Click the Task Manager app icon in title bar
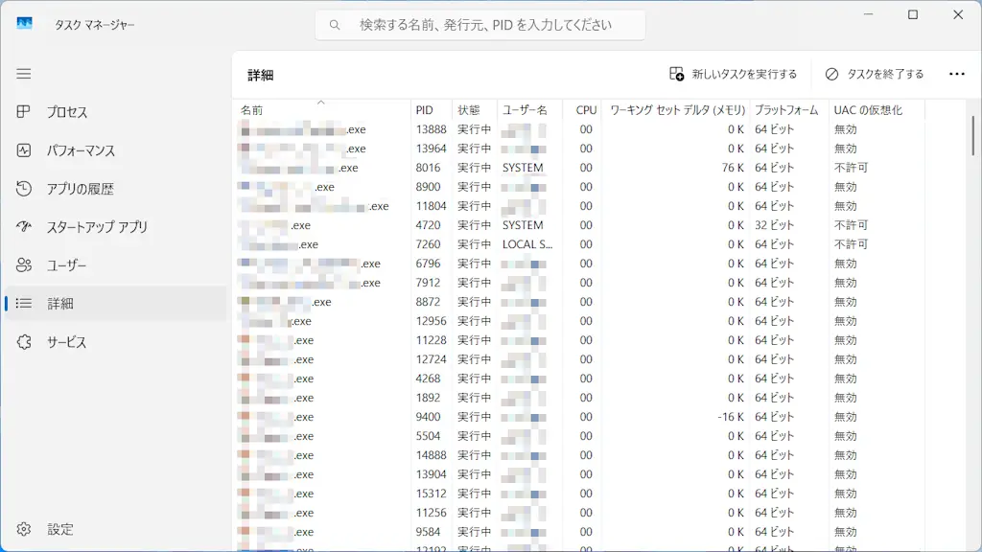982x552 pixels. 24,24
